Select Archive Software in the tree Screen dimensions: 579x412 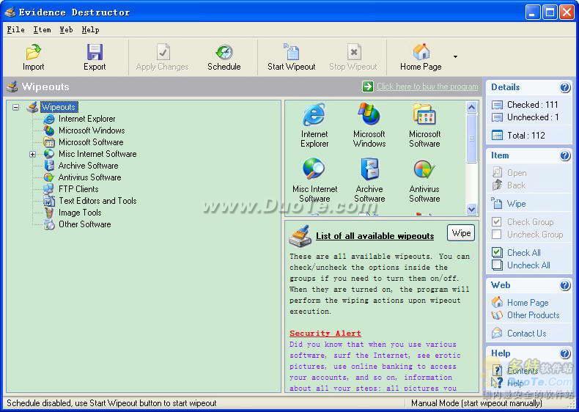pyautogui.click(x=88, y=166)
